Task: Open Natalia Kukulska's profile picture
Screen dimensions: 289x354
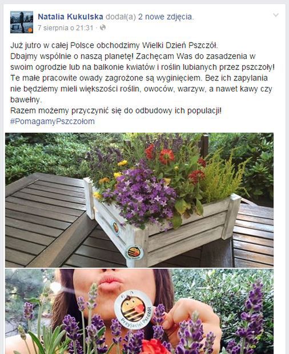Action: tap(22, 22)
